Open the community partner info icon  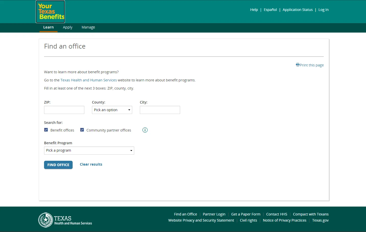pyautogui.click(x=145, y=130)
